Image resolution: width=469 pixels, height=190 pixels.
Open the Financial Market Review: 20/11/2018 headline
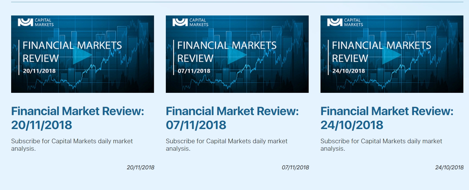tap(78, 118)
